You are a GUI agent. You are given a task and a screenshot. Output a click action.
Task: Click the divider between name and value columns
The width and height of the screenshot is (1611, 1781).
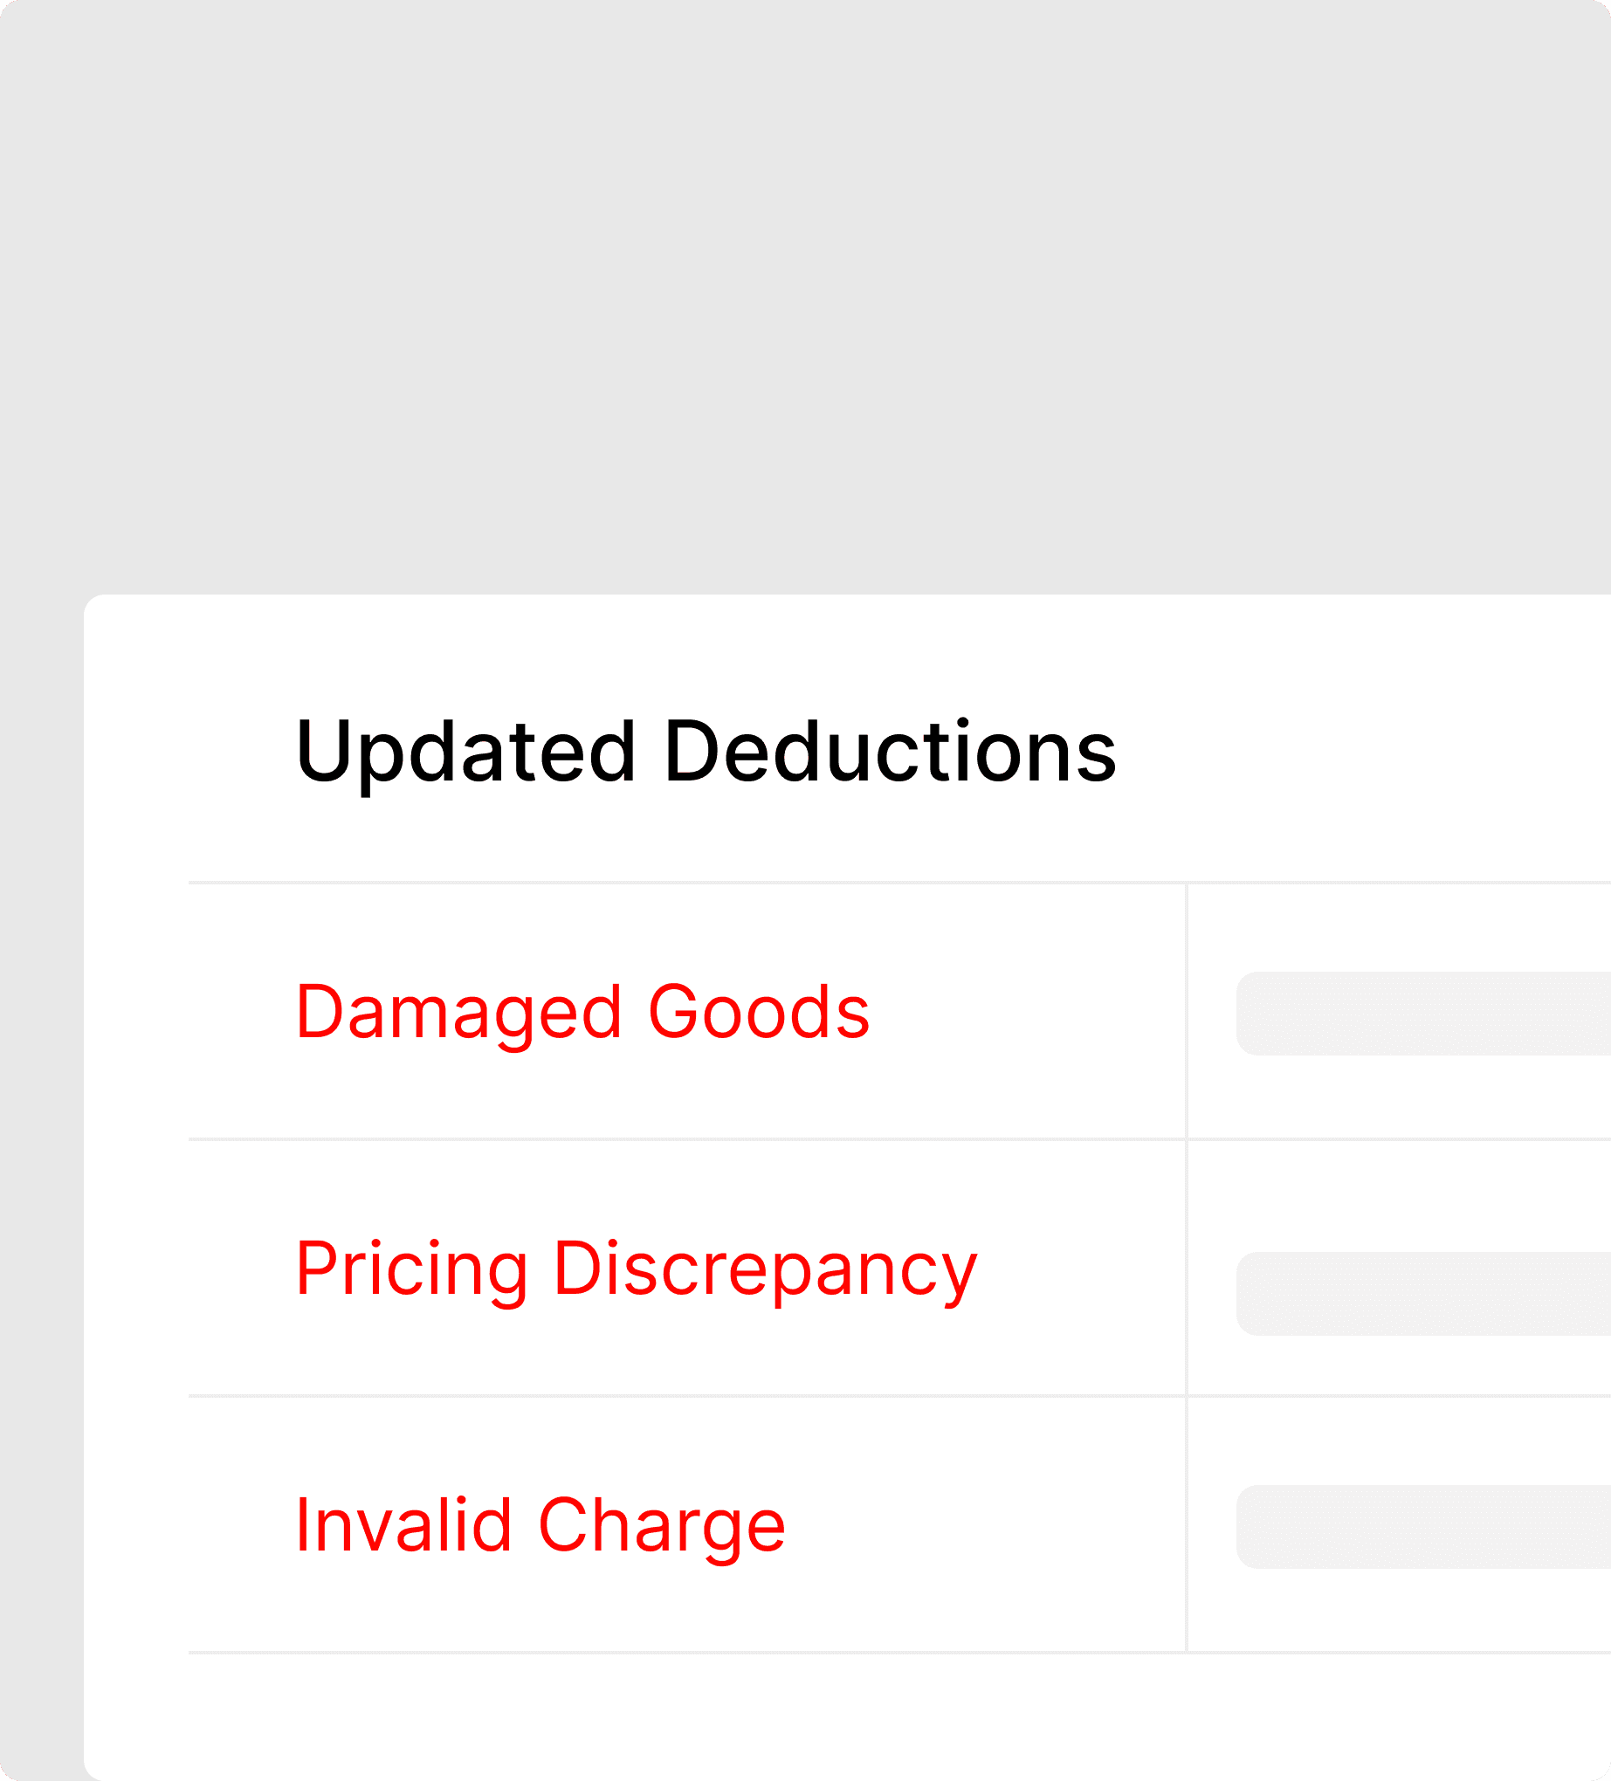coord(1185,1263)
